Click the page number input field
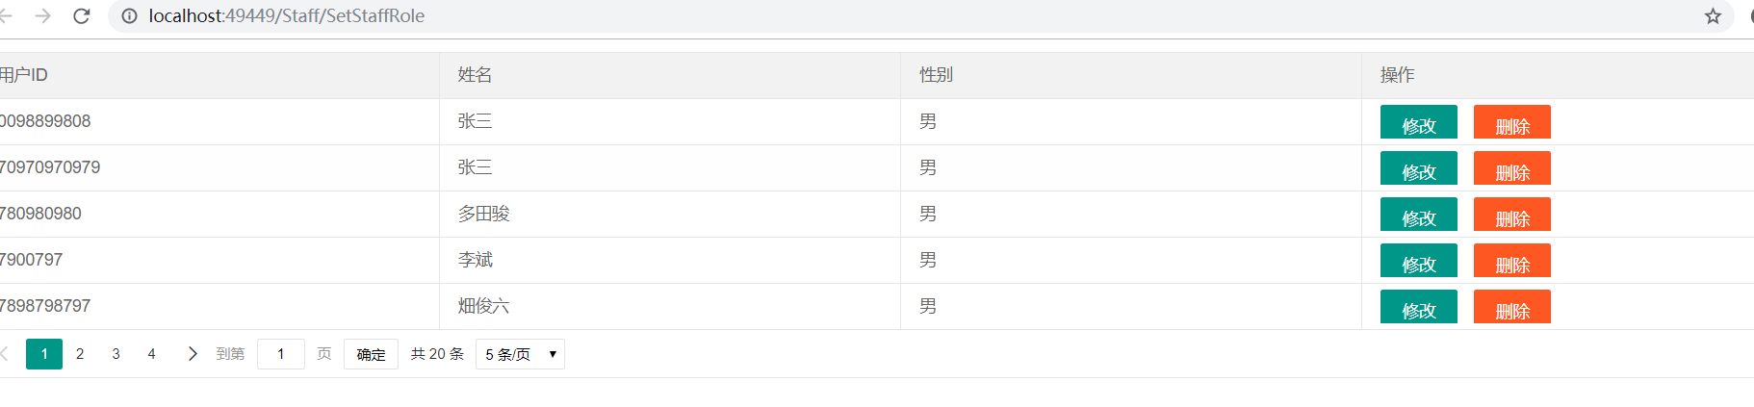 [x=281, y=354]
